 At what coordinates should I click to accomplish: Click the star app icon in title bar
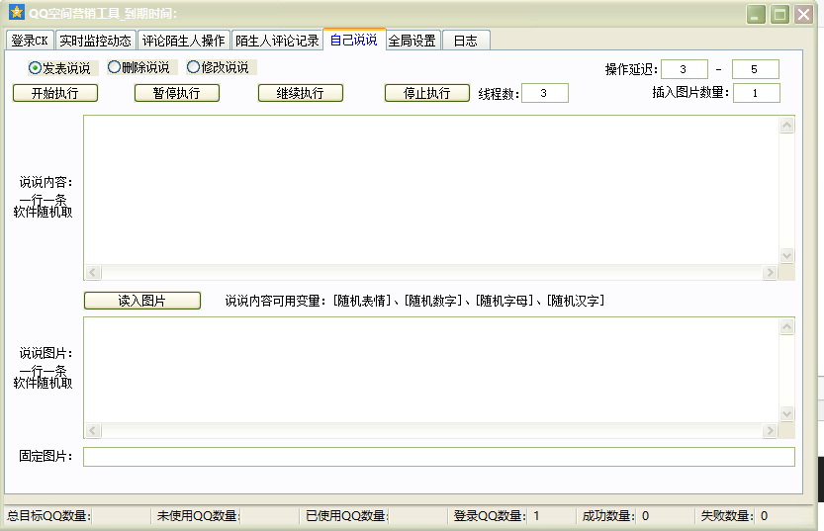click(16, 13)
